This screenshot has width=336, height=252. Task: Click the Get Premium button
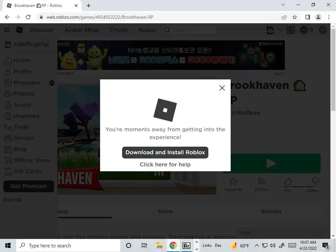[x=29, y=186]
